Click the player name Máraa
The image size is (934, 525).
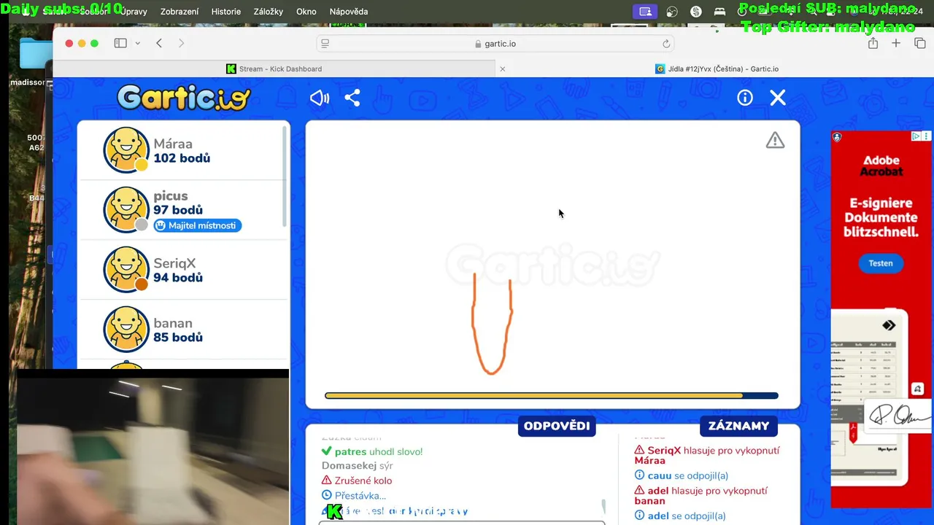tap(173, 144)
